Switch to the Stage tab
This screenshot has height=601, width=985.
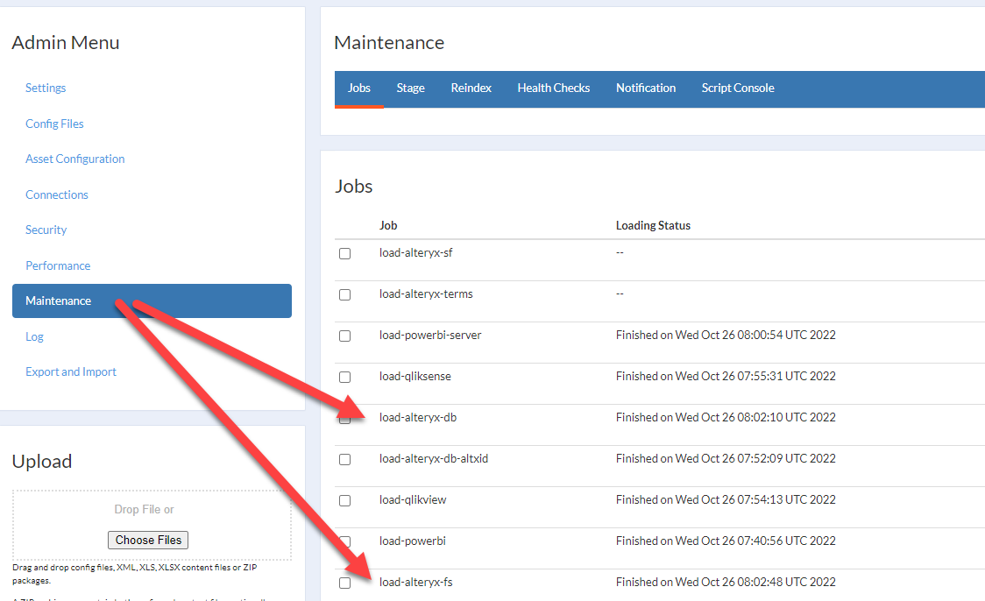[410, 88]
